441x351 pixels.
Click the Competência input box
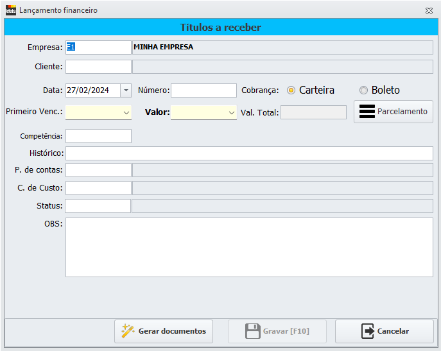[98, 136]
